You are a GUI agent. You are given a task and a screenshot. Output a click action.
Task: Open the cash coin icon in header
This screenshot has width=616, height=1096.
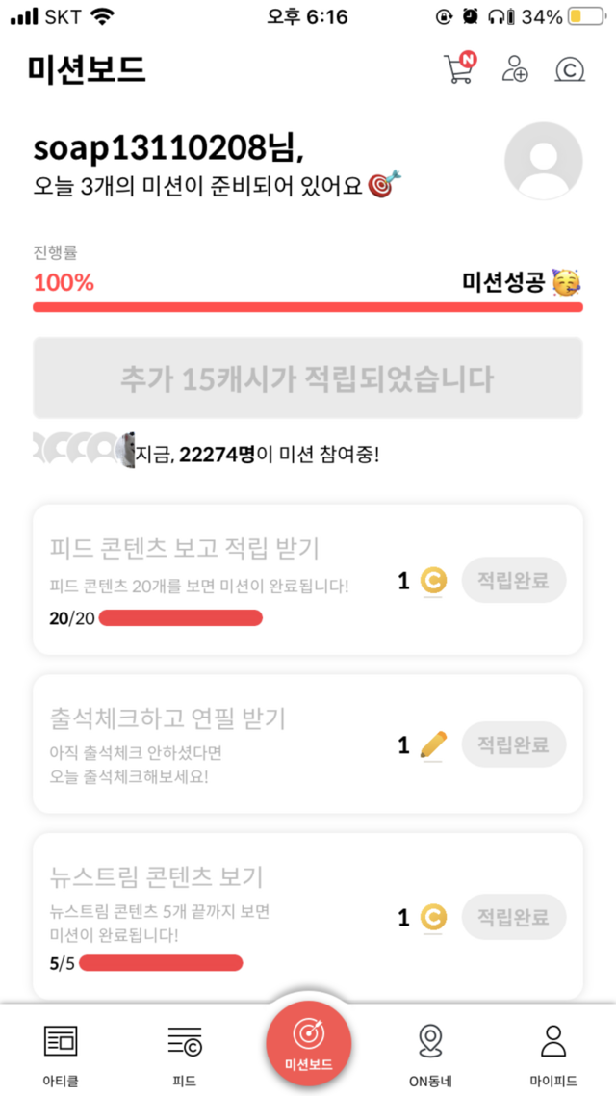[570, 69]
